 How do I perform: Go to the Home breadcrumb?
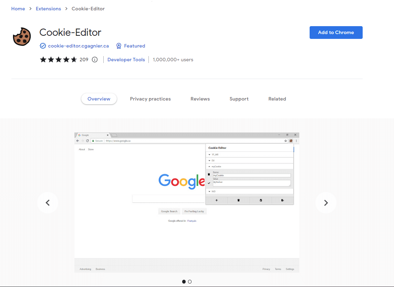point(18,9)
